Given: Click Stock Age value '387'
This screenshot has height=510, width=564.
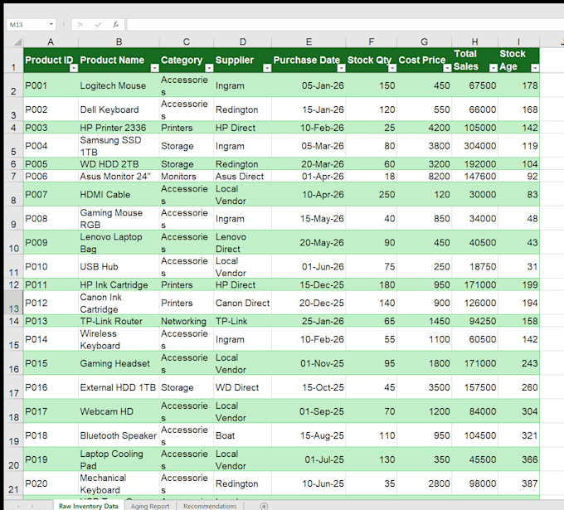Looking at the screenshot, I should coord(518,483).
